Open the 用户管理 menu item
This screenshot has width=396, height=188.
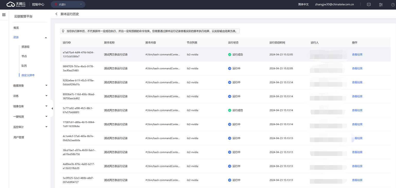[19, 137]
